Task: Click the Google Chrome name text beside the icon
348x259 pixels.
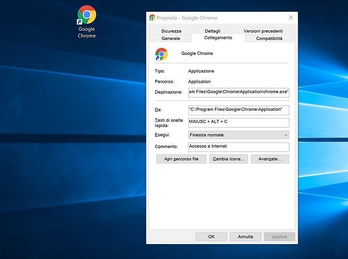Action: pyautogui.click(x=197, y=53)
